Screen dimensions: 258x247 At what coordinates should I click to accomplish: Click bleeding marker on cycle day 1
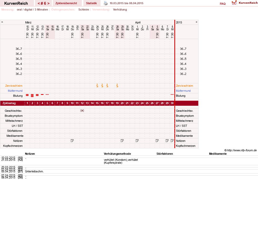(x=27, y=95)
